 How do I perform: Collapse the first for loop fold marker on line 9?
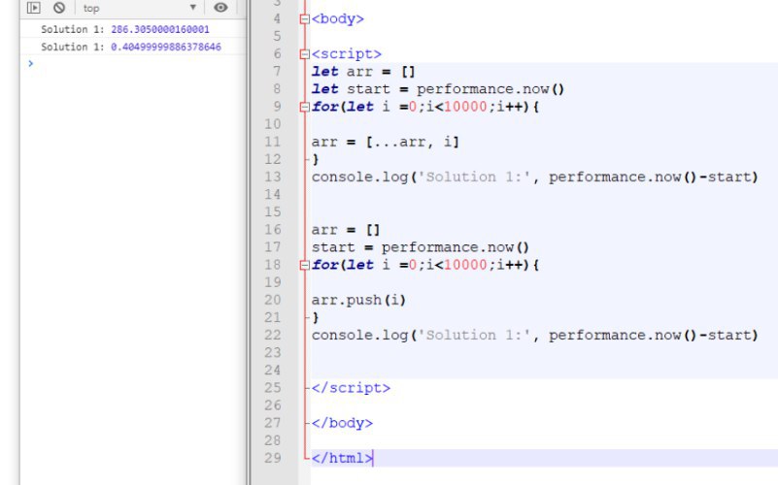pyautogui.click(x=305, y=107)
